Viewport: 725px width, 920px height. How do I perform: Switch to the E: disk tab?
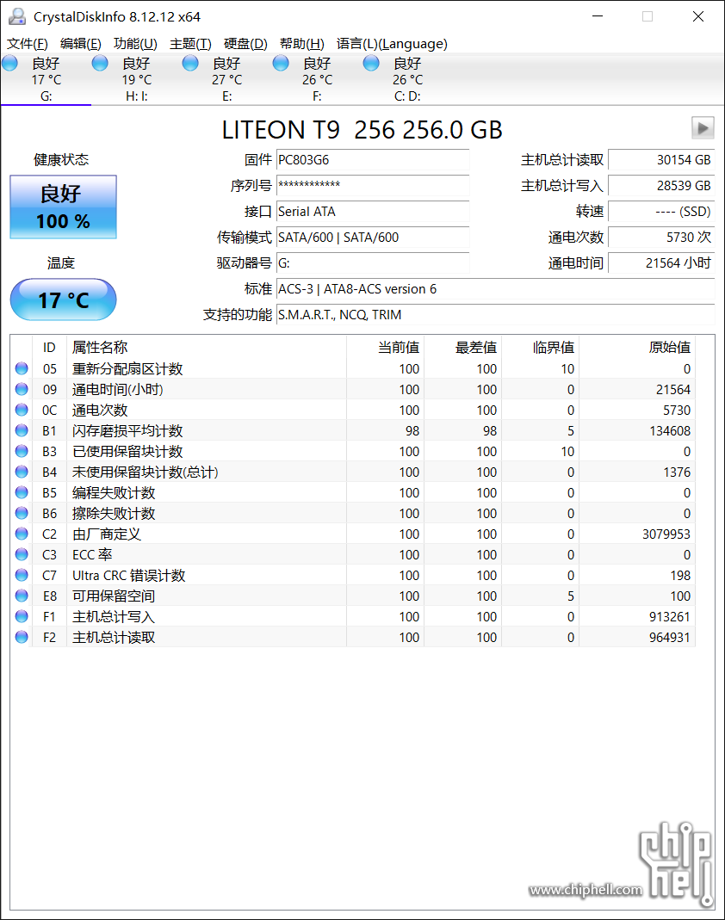226,79
